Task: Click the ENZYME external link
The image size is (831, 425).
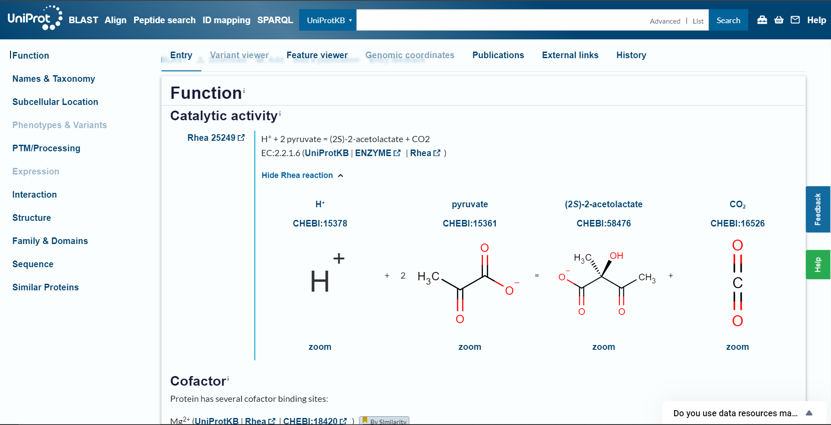Action: tap(378, 153)
